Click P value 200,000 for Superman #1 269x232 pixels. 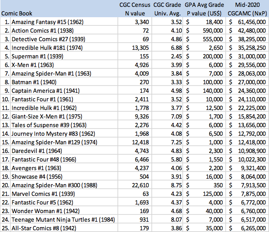213,56
